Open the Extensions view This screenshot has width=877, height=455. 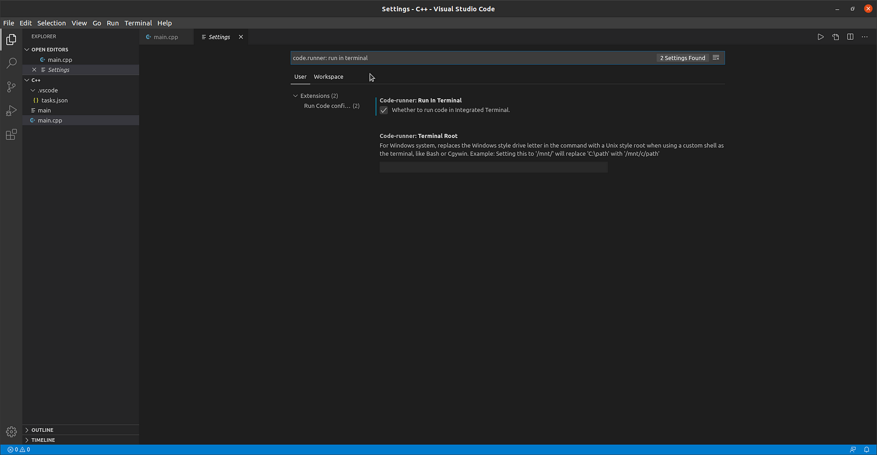tap(11, 135)
